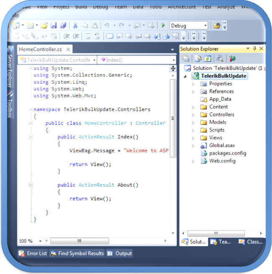272x274 pixels.
Task: Expand the Controllers folder
Action: [x=193, y=115]
